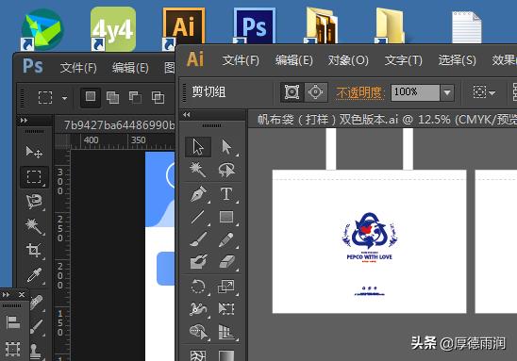This screenshot has height=361, width=517.
Task: Select the Move tool in Photoshop
Action: [34, 152]
